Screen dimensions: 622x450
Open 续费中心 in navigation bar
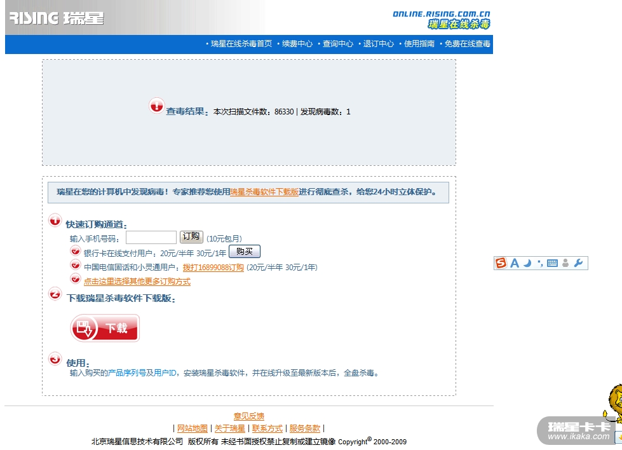(297, 44)
